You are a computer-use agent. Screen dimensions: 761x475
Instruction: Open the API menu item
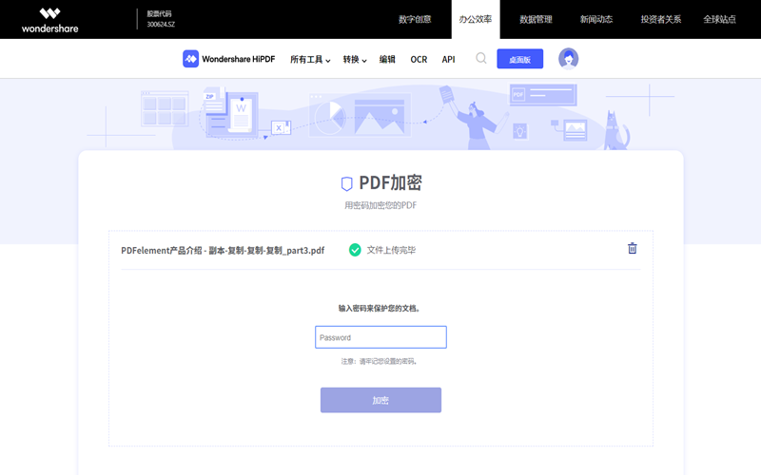(448, 60)
